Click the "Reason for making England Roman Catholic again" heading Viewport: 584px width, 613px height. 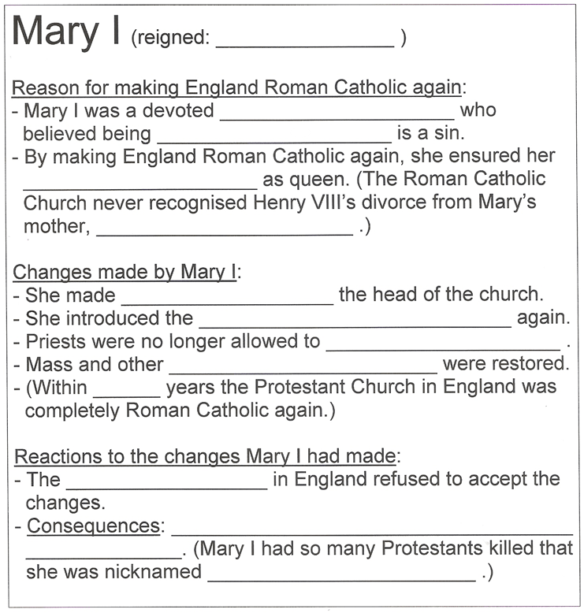coord(240,87)
